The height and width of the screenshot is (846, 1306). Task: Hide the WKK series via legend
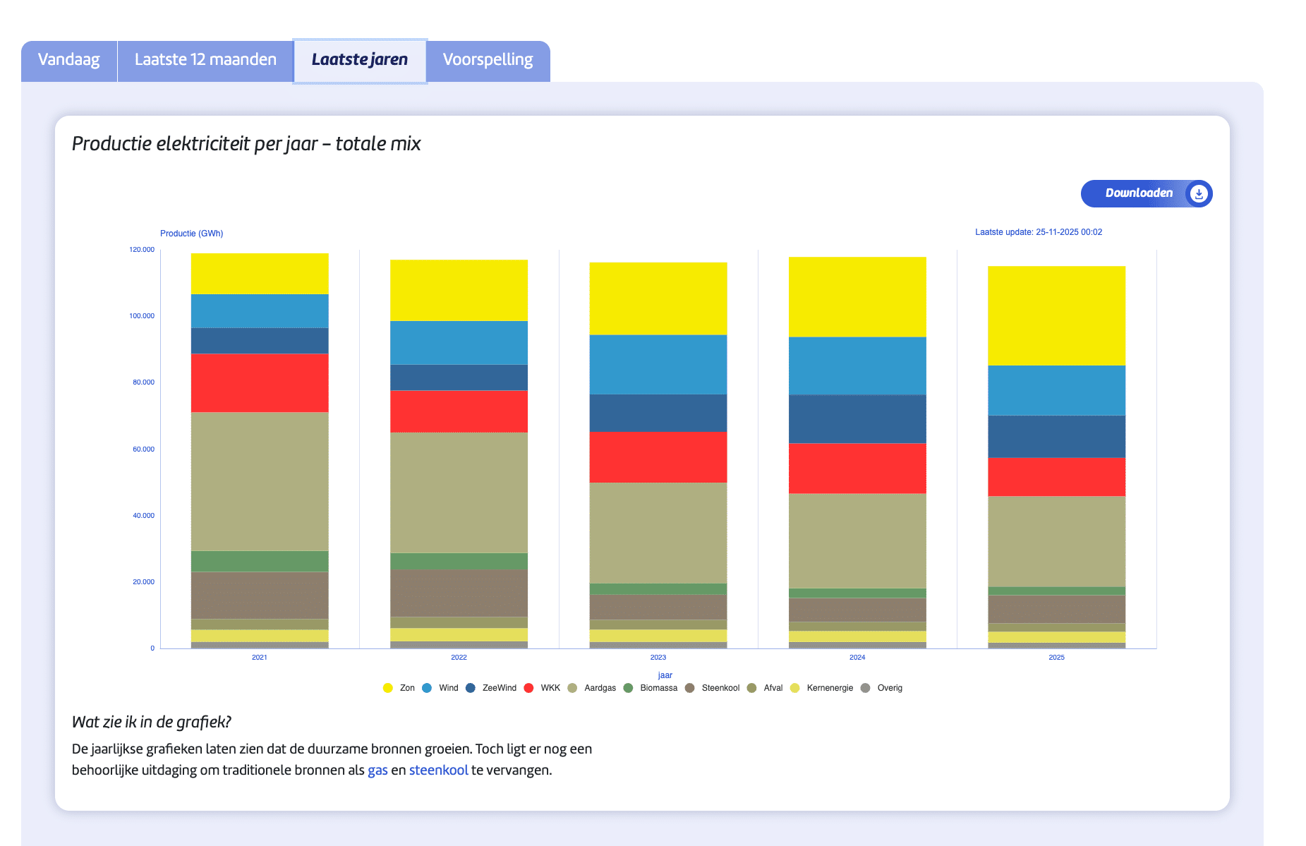pyautogui.click(x=529, y=688)
